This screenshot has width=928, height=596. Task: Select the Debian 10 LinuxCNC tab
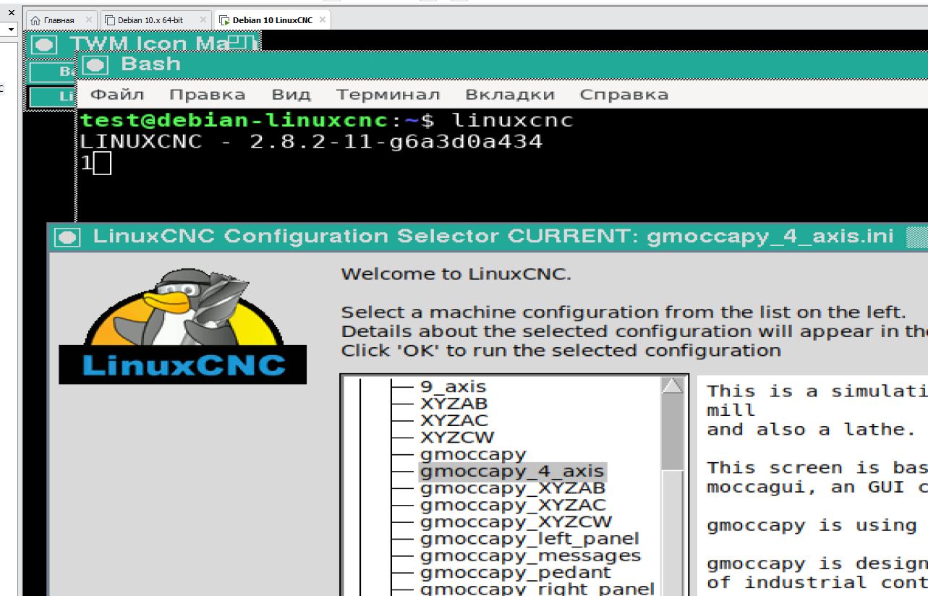(x=273, y=20)
